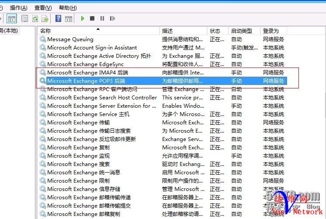Select the 服务(本地) node in left pane
The width and height of the screenshot is (326, 219).
[9, 31]
